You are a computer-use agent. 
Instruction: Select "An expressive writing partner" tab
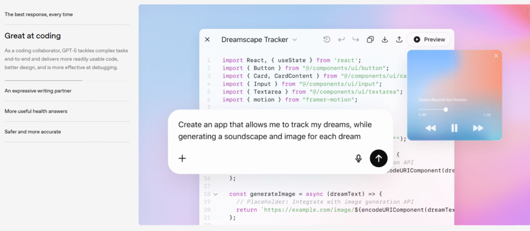38,91
